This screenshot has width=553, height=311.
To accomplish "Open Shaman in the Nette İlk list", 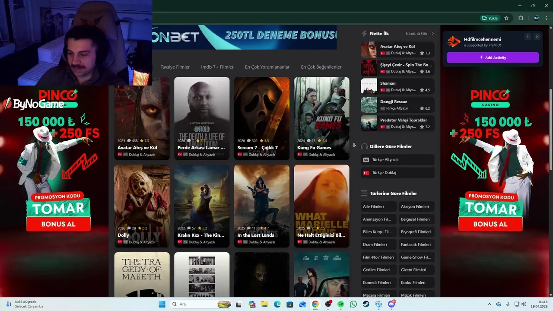I will (x=397, y=86).
